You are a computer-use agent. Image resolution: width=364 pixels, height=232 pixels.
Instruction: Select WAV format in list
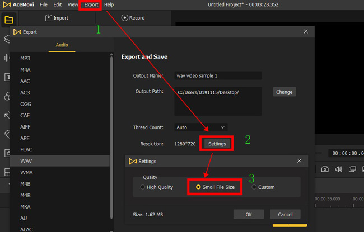pyautogui.click(x=60, y=161)
